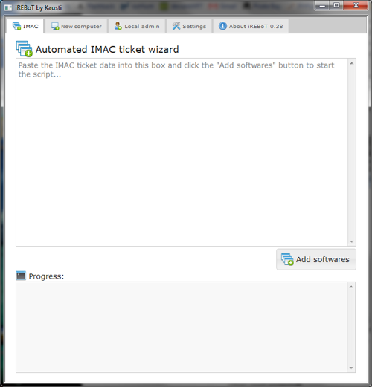Image resolution: width=372 pixels, height=387 pixels.
Task: Open the About iREBoT 0.38 tab
Action: pos(251,26)
